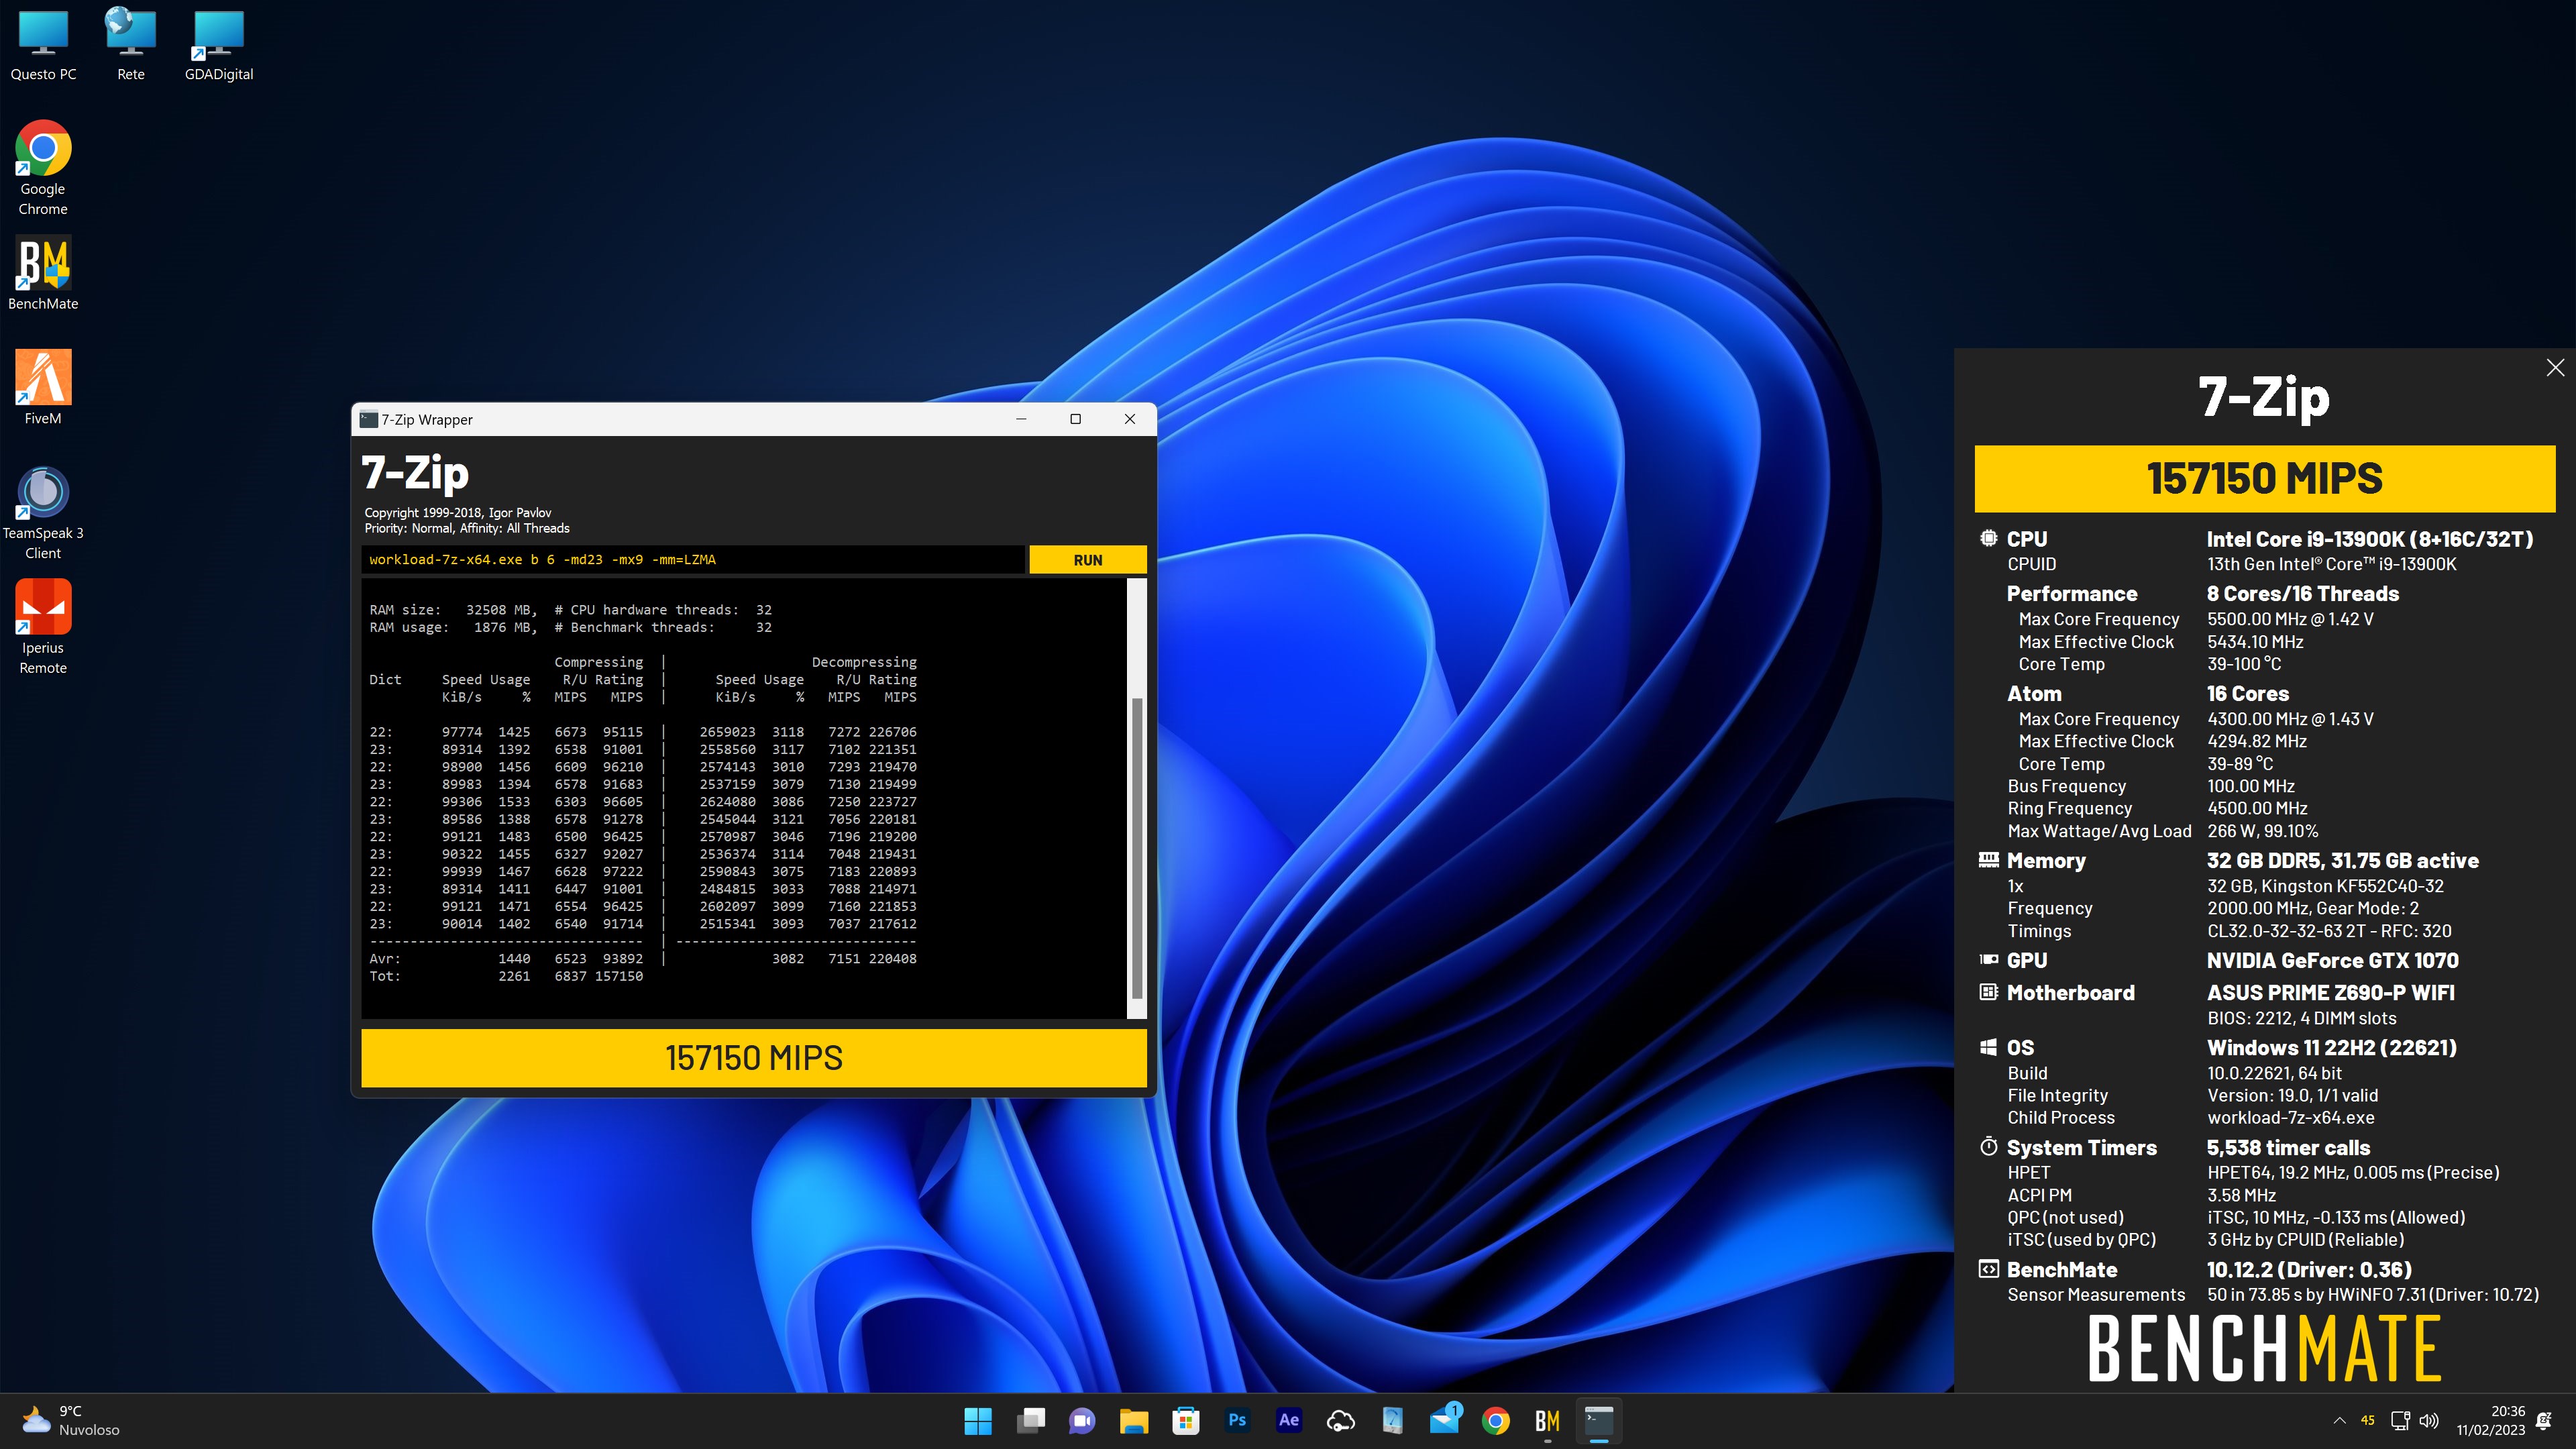The image size is (2576, 1449).
Task: Click Child Process workload-7z-x64.exe value
Action: pyautogui.click(x=2290, y=1118)
